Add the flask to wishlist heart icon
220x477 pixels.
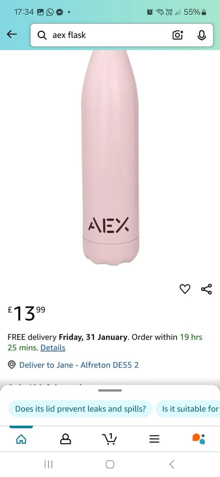[x=185, y=289]
